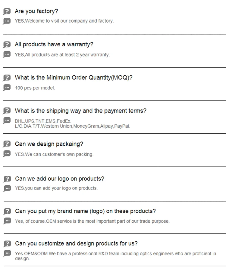
Task: Click the question icon beside "Can we design packaing?"
Action: (7, 144)
